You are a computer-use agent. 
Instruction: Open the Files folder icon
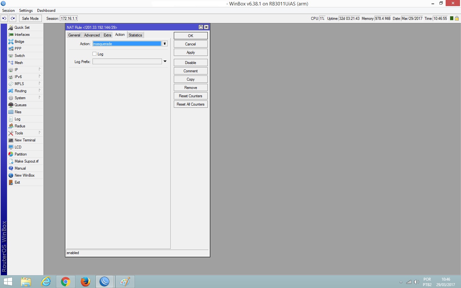click(x=11, y=112)
